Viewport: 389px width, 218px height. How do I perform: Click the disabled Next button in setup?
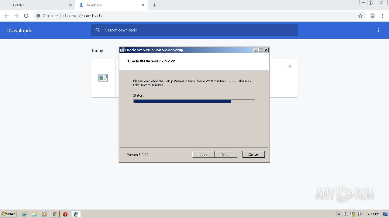(226, 154)
